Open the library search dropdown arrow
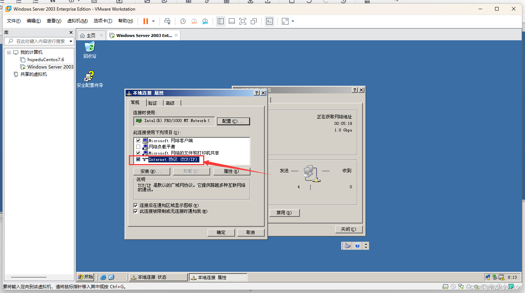The image size is (525, 293). pyautogui.click(x=71, y=41)
